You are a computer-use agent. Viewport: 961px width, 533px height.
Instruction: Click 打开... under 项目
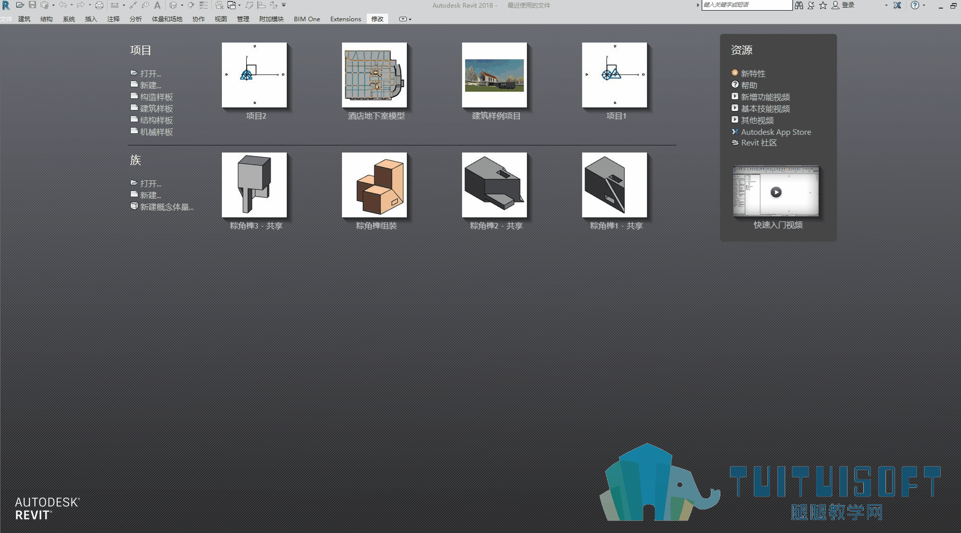(x=150, y=73)
